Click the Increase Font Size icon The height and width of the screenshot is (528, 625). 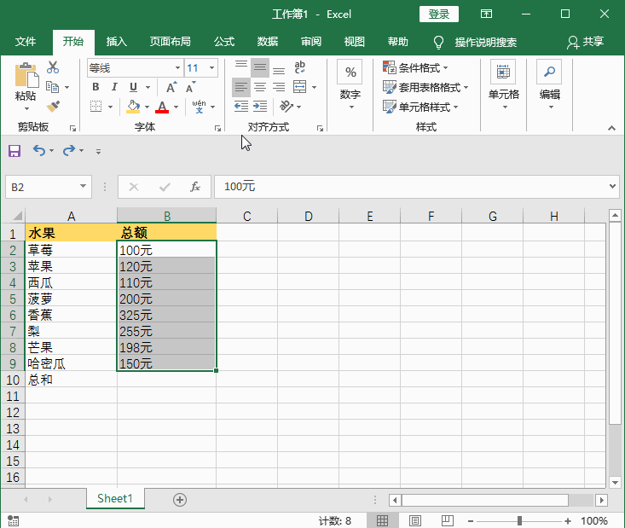tap(171, 87)
